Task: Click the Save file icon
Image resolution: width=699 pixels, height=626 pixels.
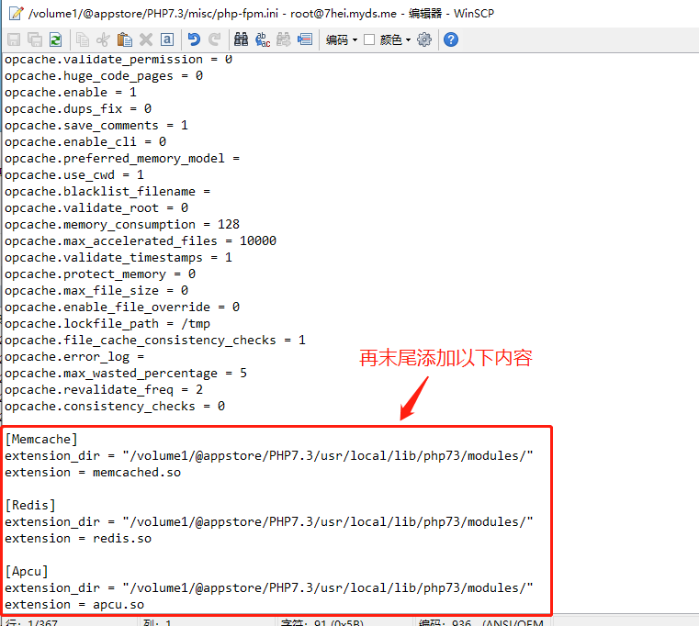Action: (14, 39)
